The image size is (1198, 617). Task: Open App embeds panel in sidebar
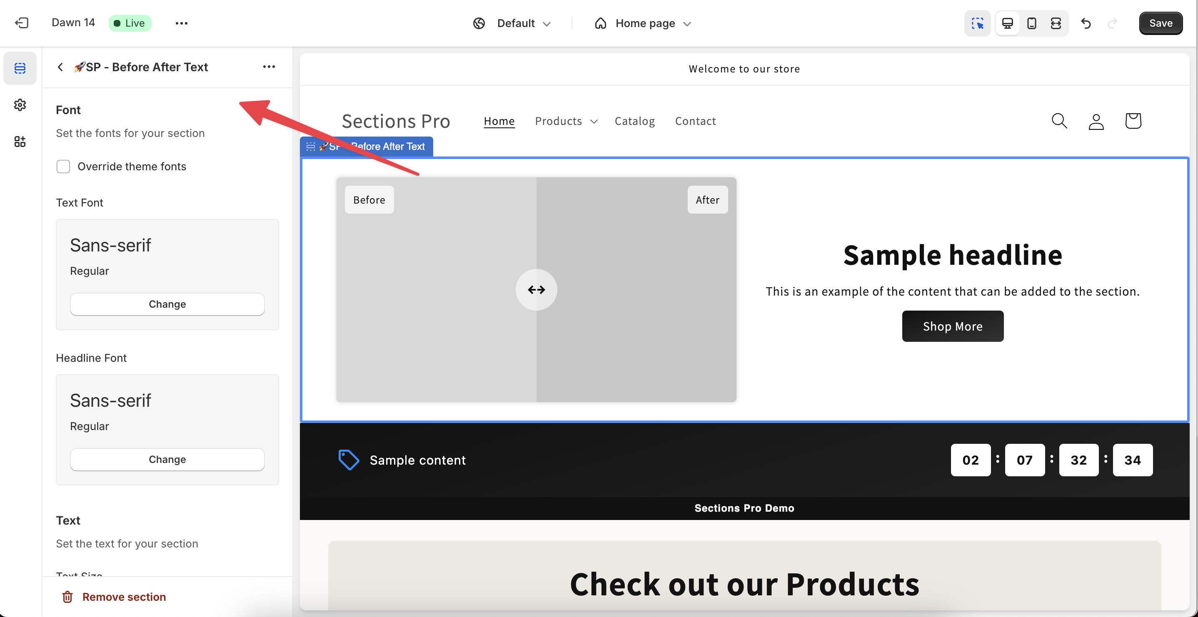tap(20, 142)
